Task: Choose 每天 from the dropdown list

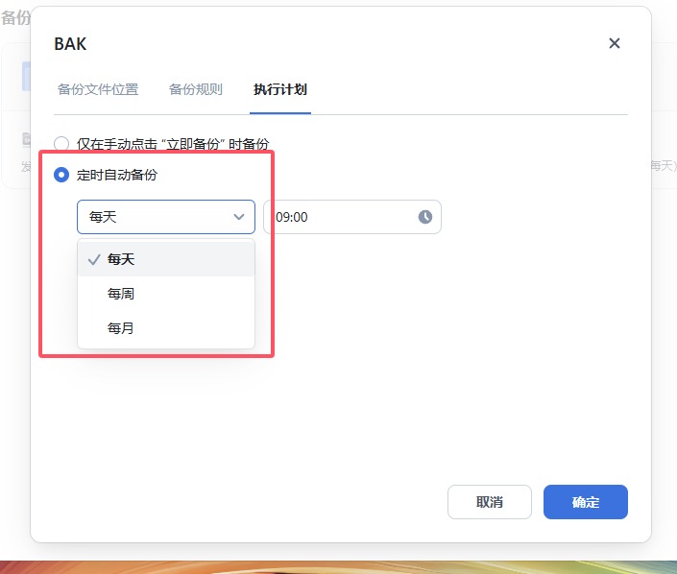Action: pyautogui.click(x=166, y=259)
